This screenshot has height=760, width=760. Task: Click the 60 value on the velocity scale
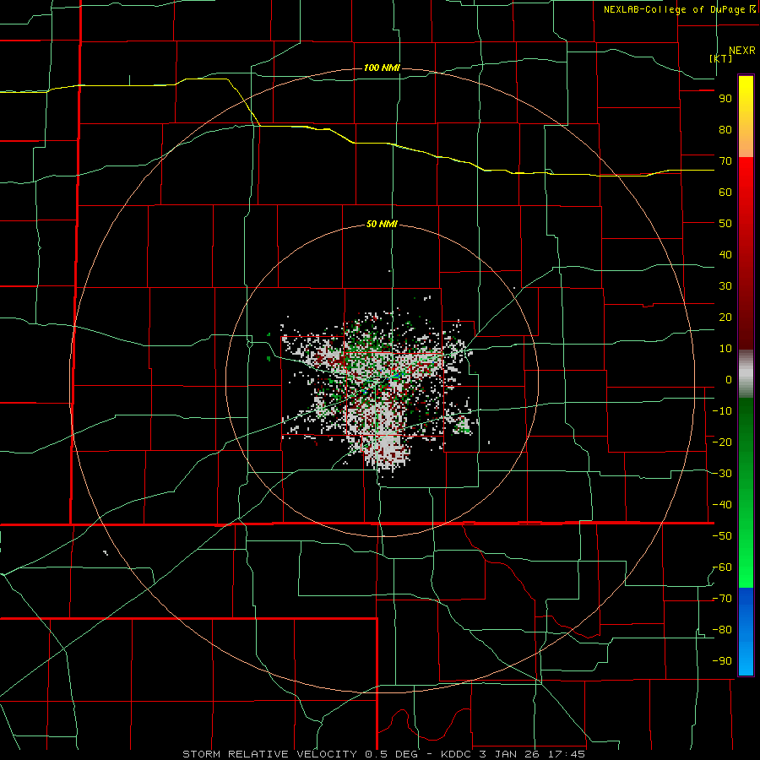(x=725, y=193)
